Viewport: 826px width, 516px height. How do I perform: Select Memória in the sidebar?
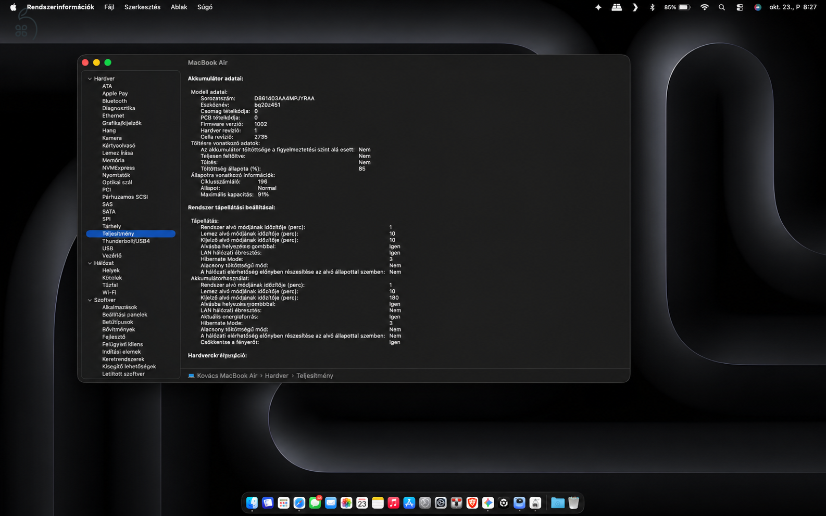coord(113,160)
